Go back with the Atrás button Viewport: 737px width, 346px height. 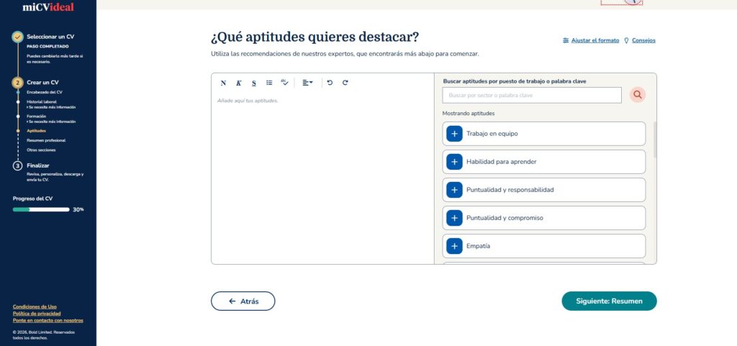243,301
